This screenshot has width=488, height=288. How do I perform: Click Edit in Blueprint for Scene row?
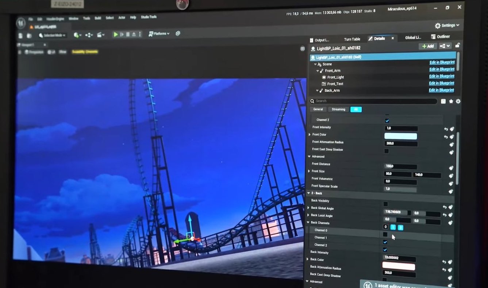tap(442, 62)
